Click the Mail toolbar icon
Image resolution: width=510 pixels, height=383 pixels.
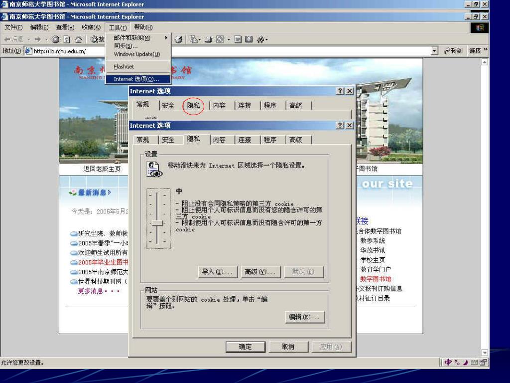pos(193,39)
